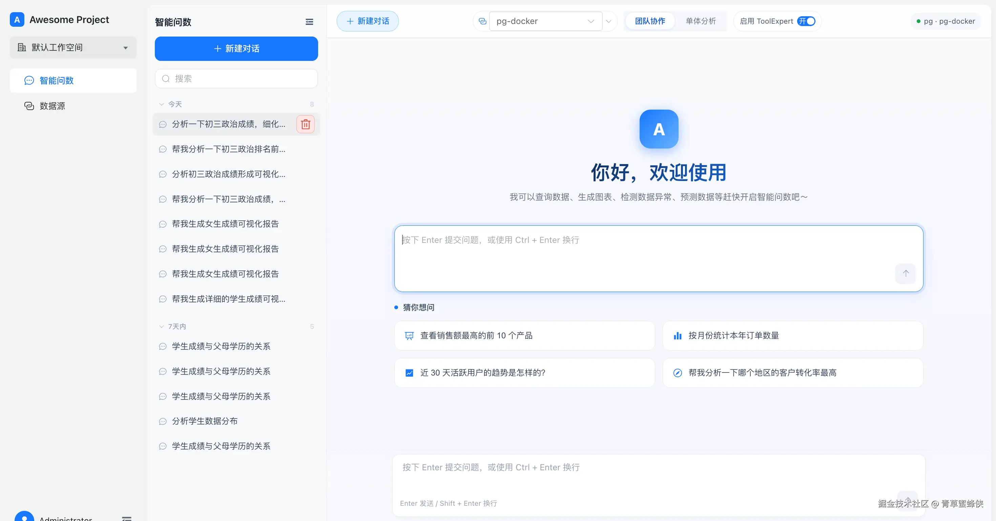
Task: Open the 默认工作空间 workspace dropdown
Action: pos(73,47)
